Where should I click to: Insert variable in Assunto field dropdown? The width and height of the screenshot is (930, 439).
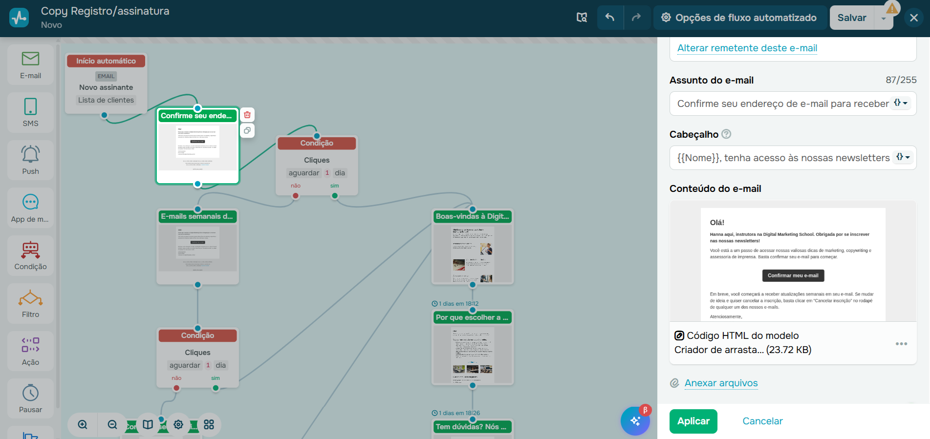(901, 103)
